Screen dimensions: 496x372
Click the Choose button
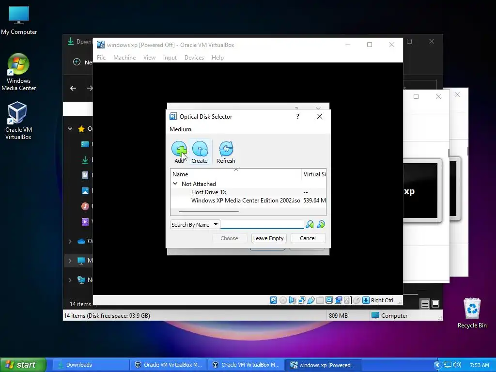point(229,238)
